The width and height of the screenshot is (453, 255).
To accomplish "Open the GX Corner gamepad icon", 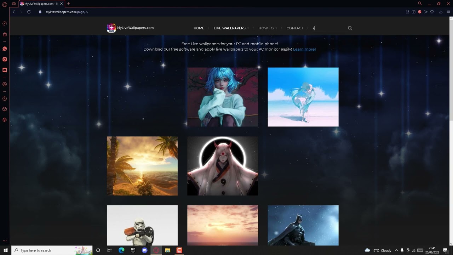I will [x=14, y=4].
